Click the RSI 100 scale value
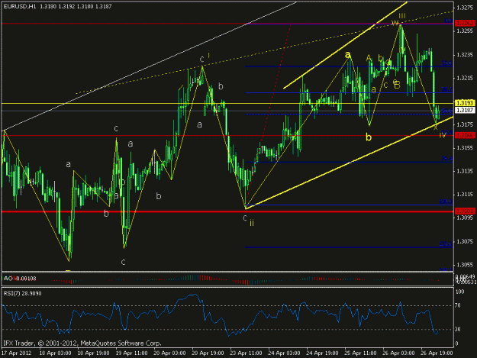Viewport: 477px width, 358px height. click(460, 292)
